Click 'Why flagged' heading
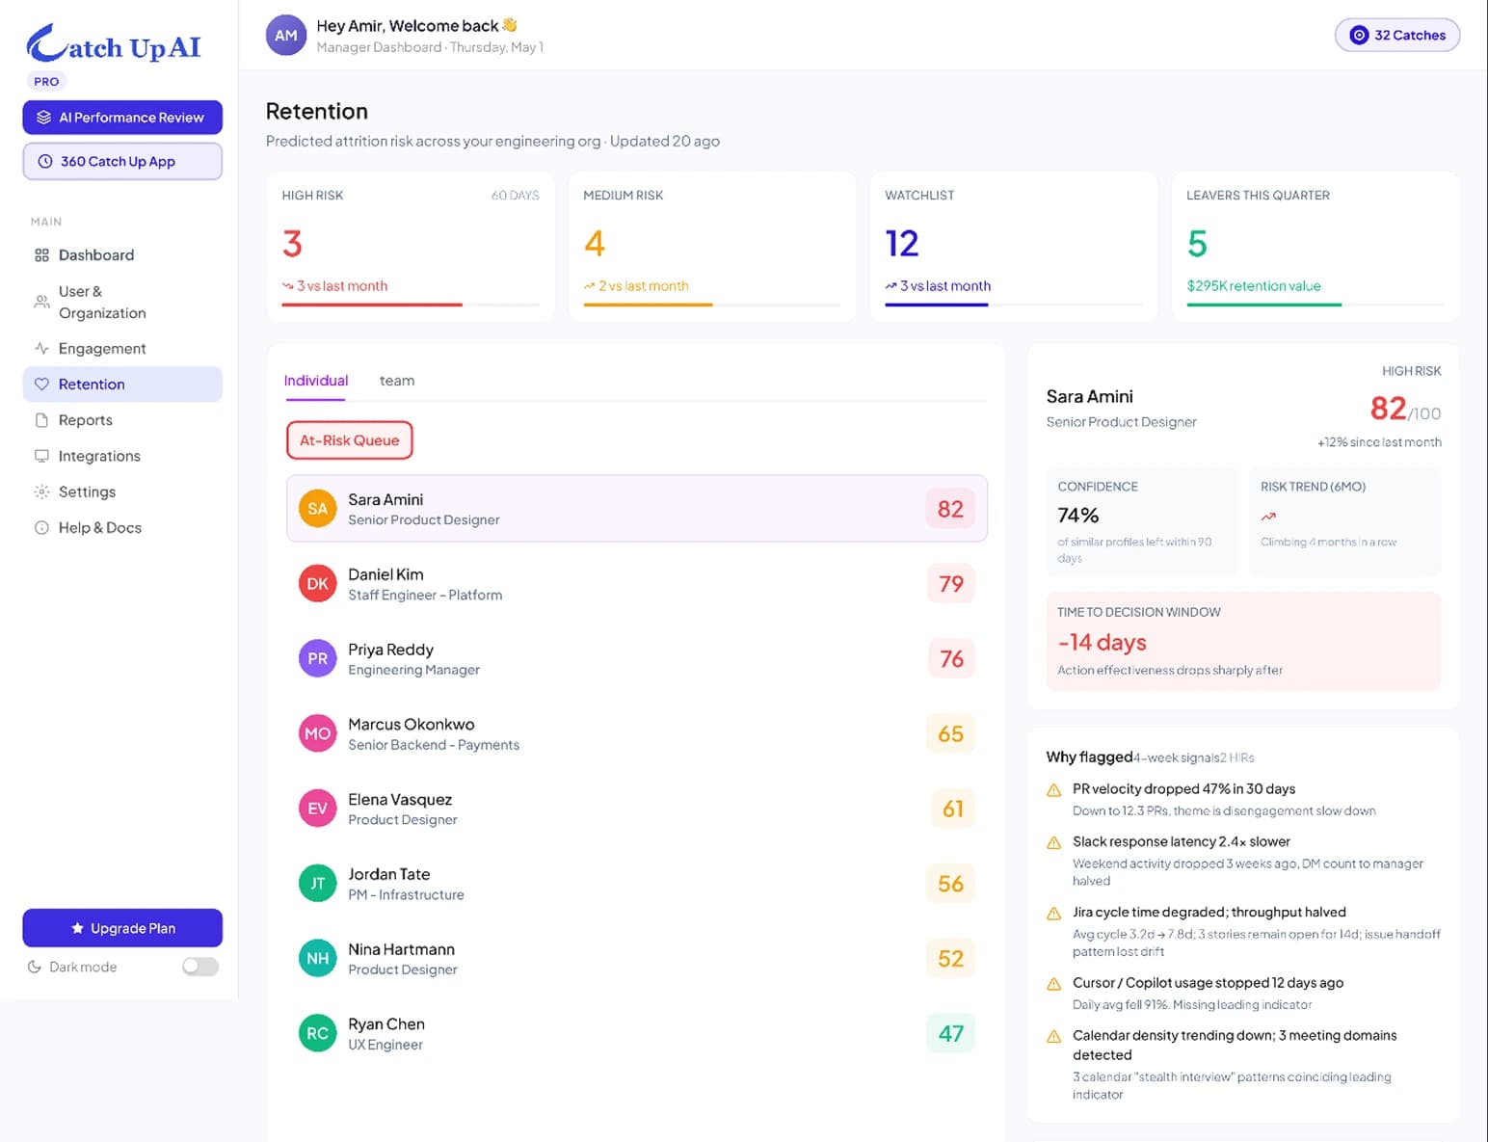This screenshot has width=1488, height=1142. coord(1089,757)
